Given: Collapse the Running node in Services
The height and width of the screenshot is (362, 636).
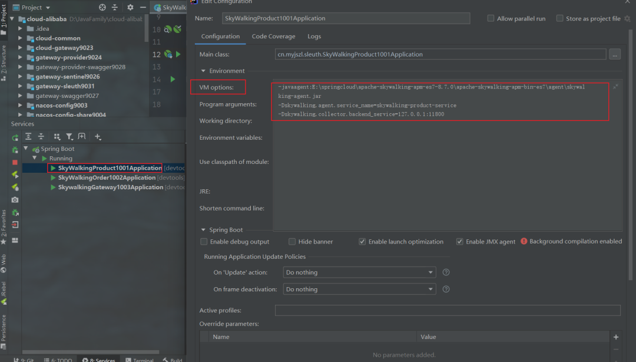Looking at the screenshot, I should 35,158.
